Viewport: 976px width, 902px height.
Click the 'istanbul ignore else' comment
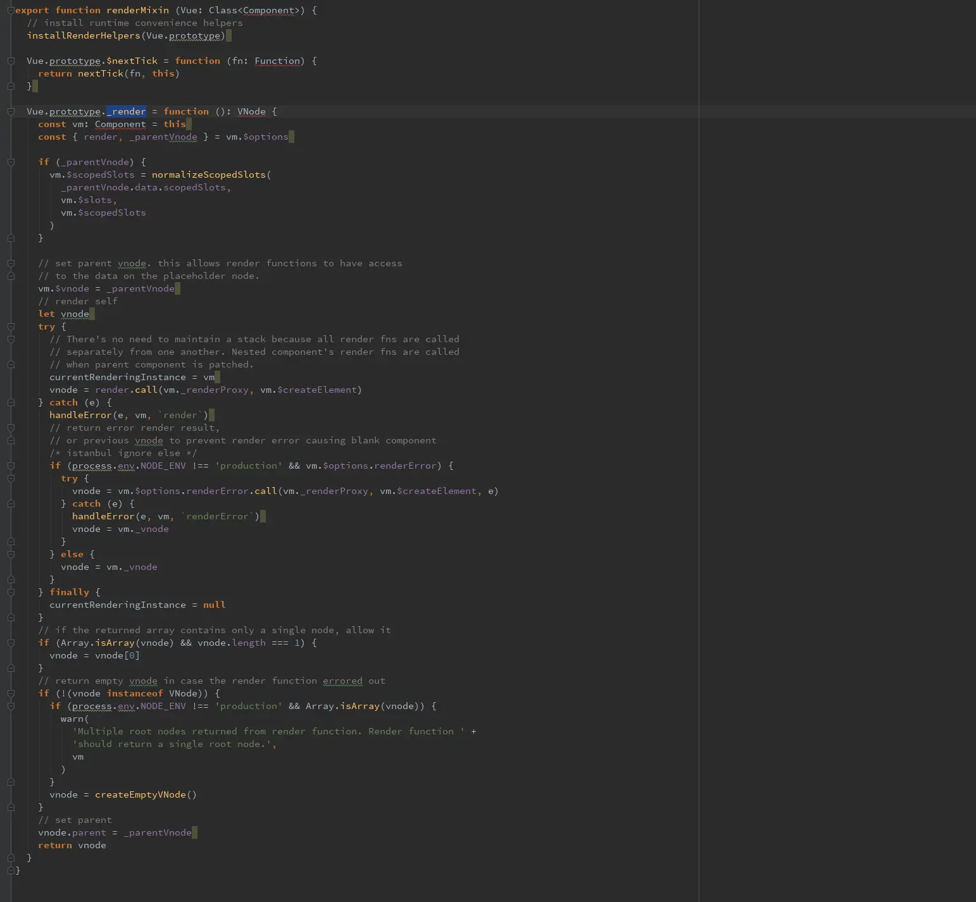click(123, 453)
